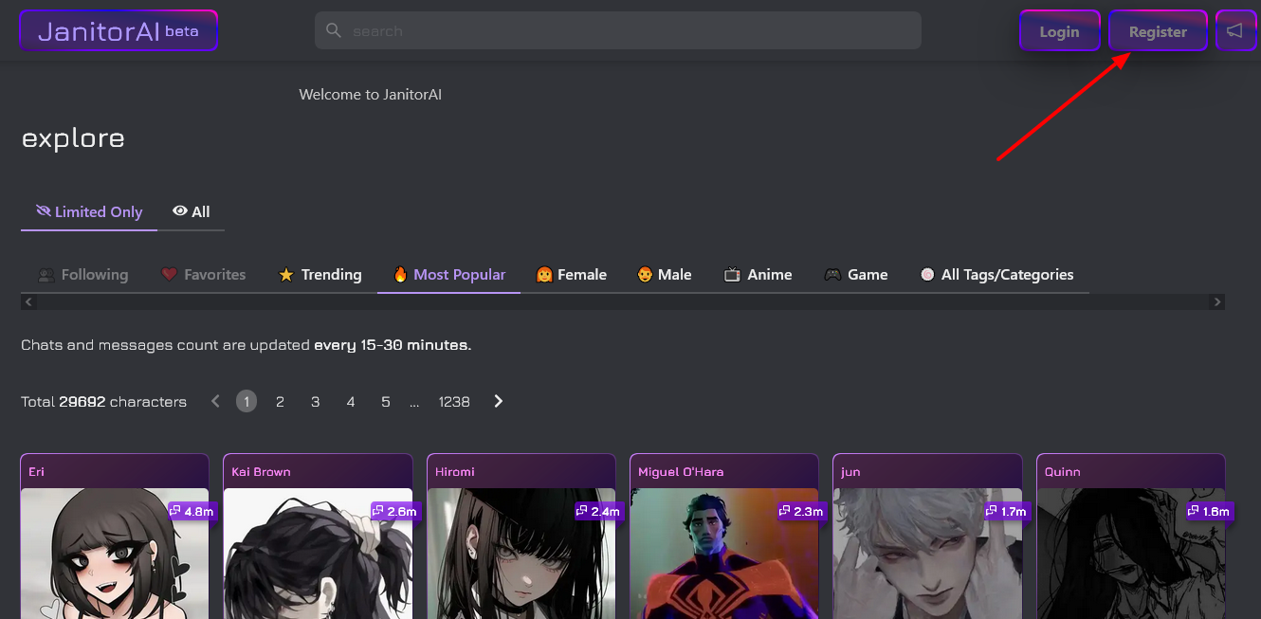Open the Following tab
Screen dimensions: 1261x619
(82, 275)
